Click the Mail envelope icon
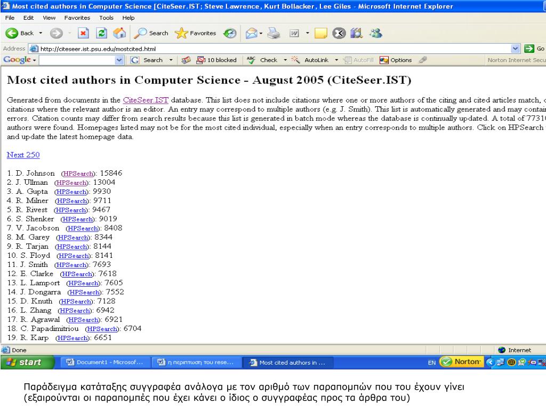The image size is (546, 410). point(251,33)
